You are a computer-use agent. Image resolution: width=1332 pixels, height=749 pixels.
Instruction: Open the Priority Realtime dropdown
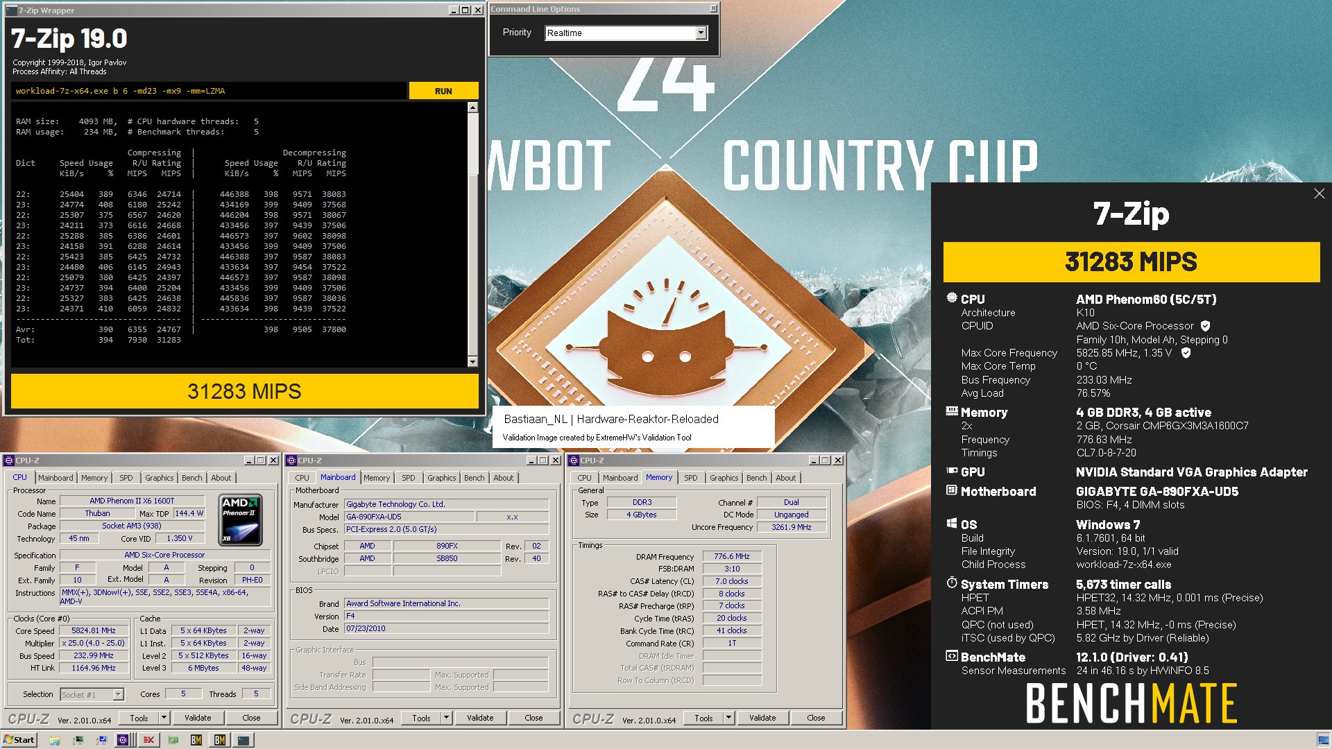tap(701, 33)
